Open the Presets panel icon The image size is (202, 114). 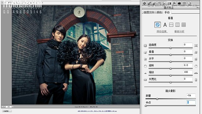tap(184, 3)
